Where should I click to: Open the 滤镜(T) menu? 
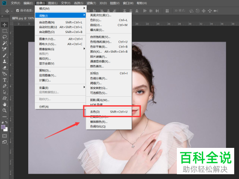tap(91, 3)
